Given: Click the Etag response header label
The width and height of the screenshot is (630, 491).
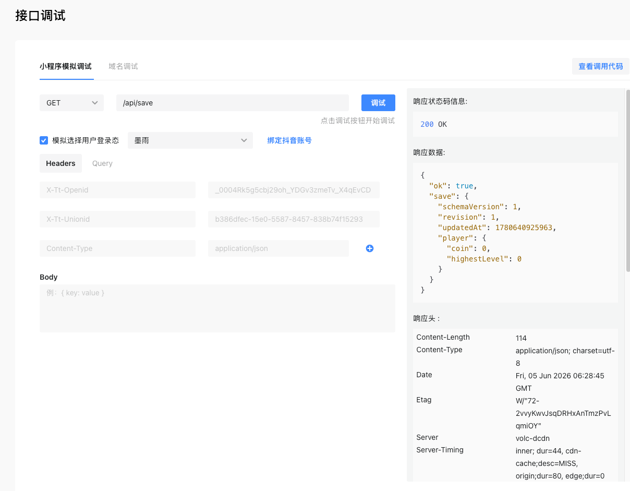Looking at the screenshot, I should pyautogui.click(x=423, y=400).
